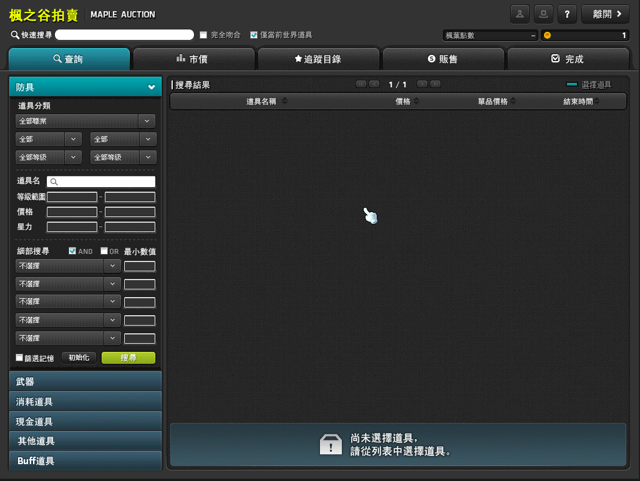Click the storage icon beside the help button
The height and width of the screenshot is (481, 640).
(x=543, y=14)
